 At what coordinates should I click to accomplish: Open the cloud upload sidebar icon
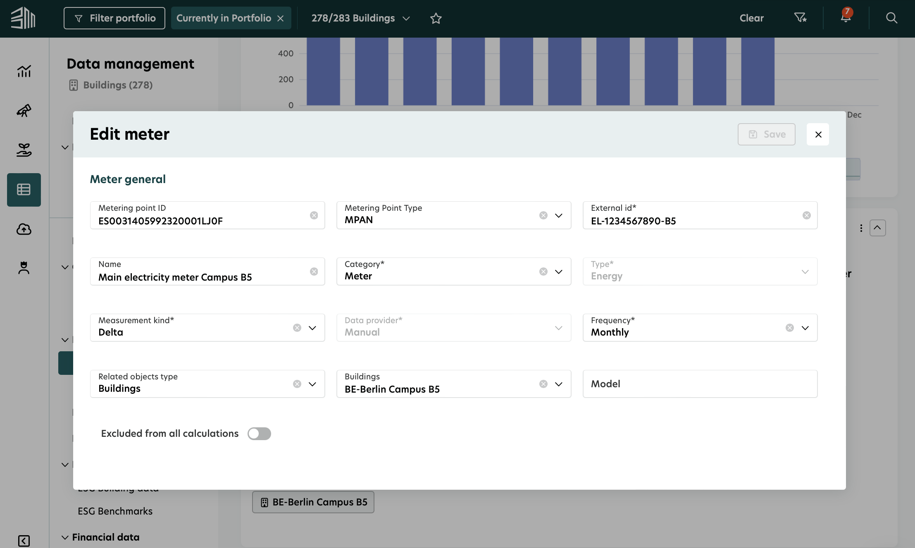[24, 229]
